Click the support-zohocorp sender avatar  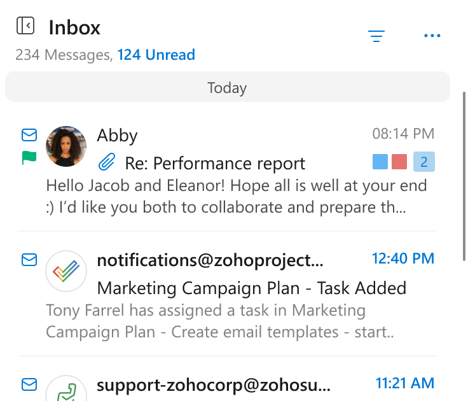pyautogui.click(x=66, y=388)
